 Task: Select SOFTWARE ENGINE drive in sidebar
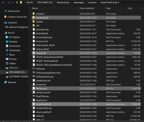pos(19,77)
